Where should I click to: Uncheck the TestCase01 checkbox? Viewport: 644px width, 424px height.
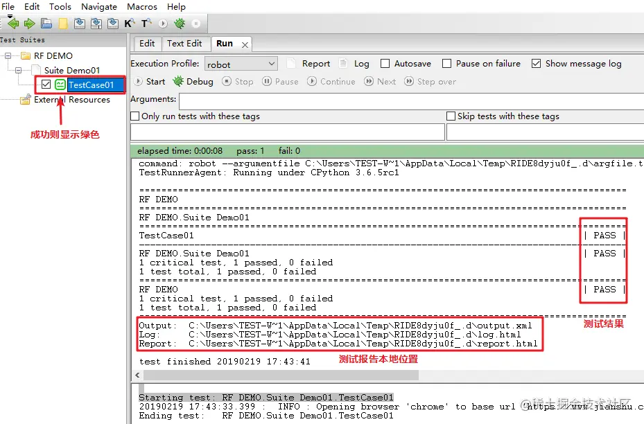point(46,85)
